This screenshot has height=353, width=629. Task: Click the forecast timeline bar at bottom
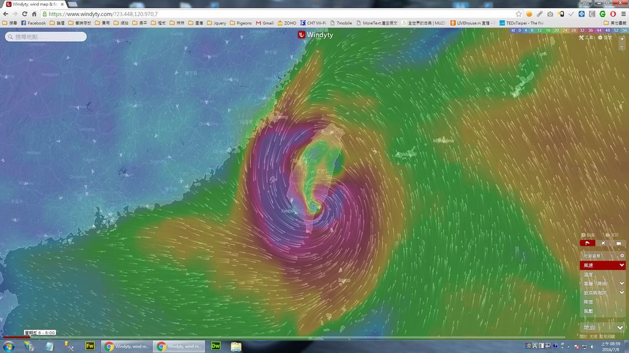pyautogui.click(x=283, y=338)
